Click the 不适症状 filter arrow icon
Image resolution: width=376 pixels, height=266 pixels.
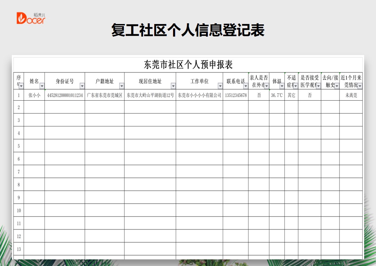click(x=296, y=85)
